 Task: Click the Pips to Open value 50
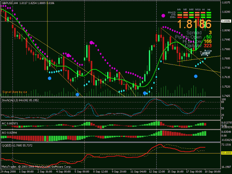[x=209, y=37]
